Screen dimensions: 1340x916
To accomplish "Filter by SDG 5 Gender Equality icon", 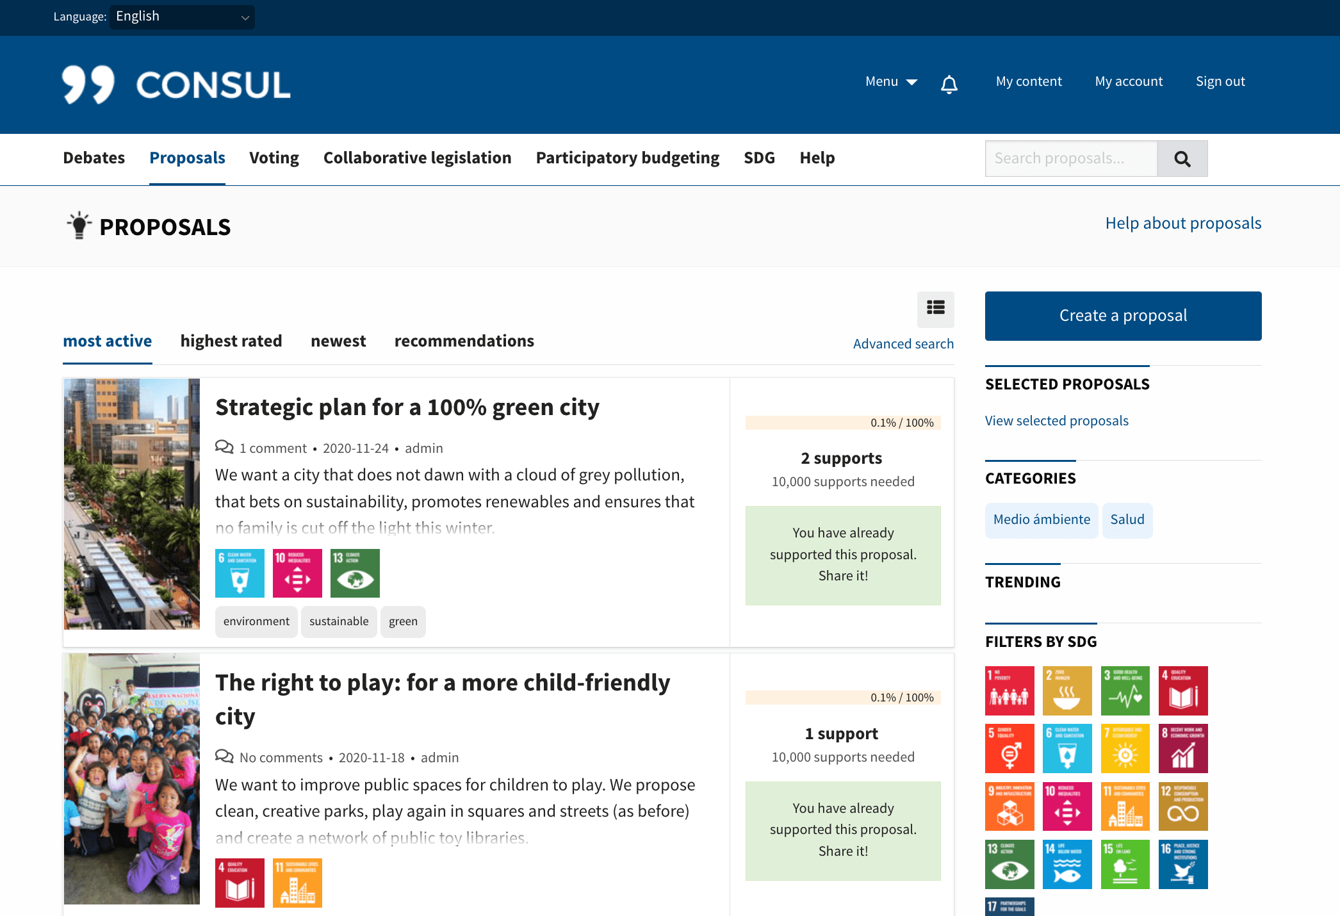I will click(1009, 749).
